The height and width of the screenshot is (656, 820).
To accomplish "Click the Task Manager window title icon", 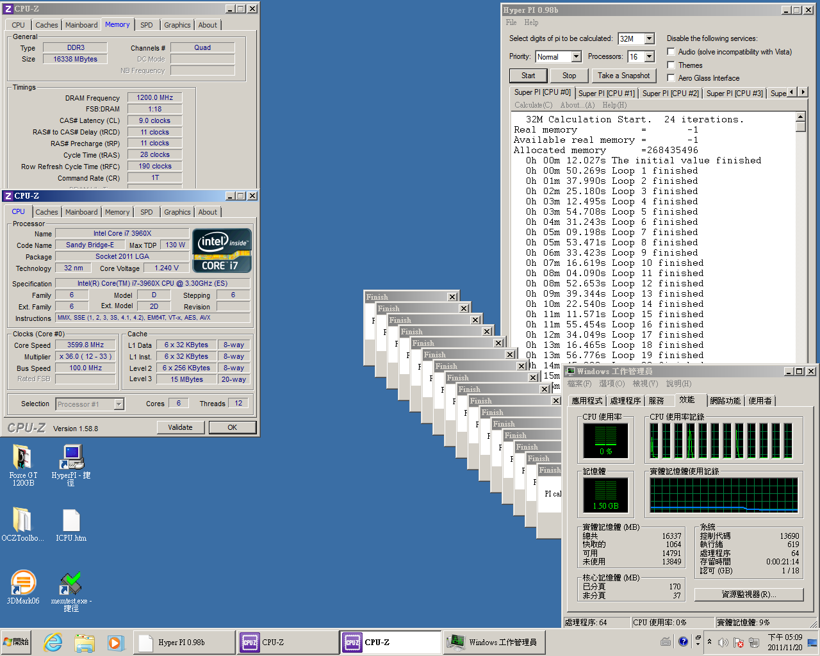I will click(570, 372).
